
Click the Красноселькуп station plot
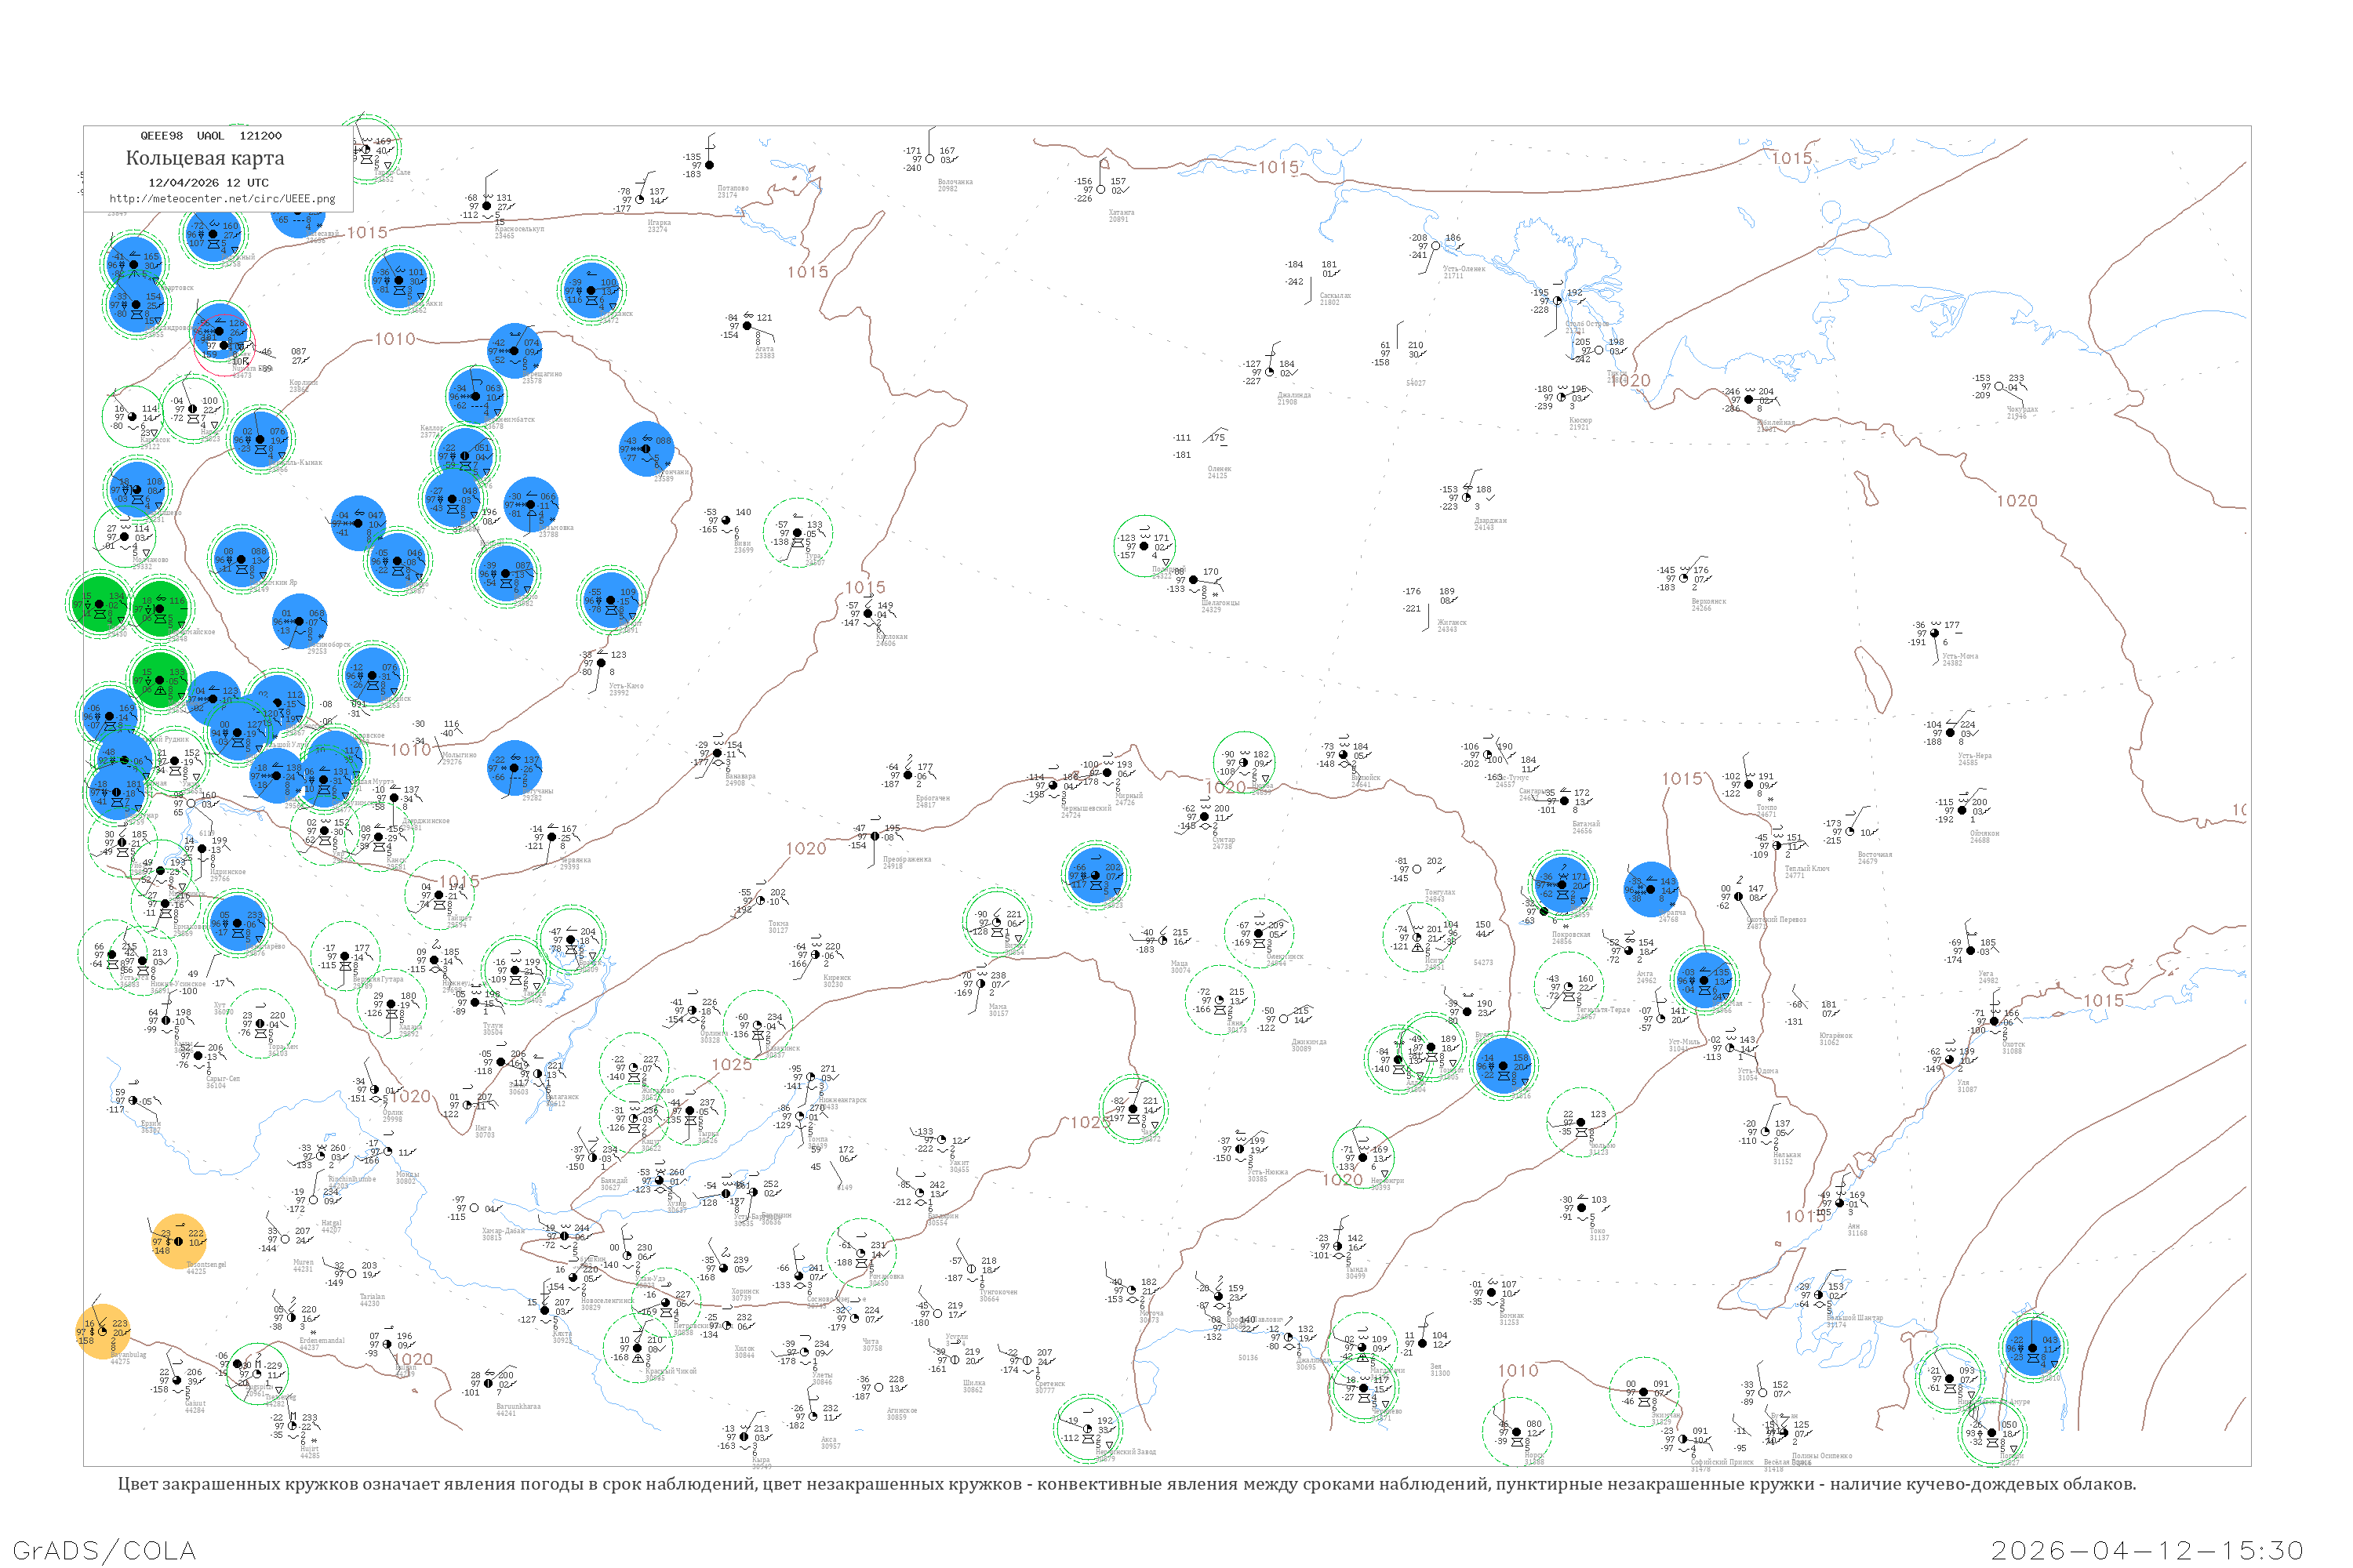coord(487,206)
